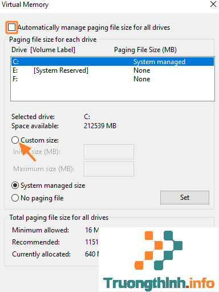Click the 212539 MB space available value
The height and width of the screenshot is (292, 219).
pos(100,126)
